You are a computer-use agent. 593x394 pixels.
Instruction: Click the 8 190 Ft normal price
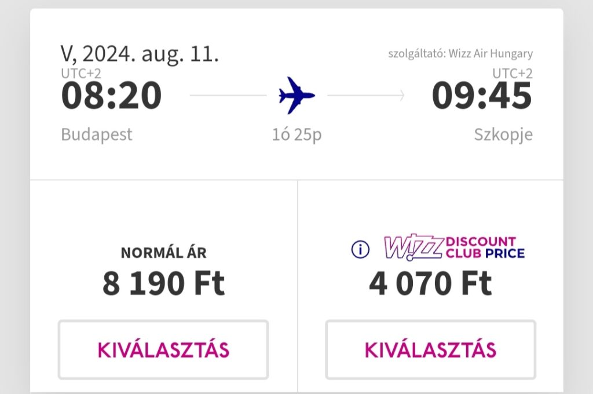click(163, 283)
